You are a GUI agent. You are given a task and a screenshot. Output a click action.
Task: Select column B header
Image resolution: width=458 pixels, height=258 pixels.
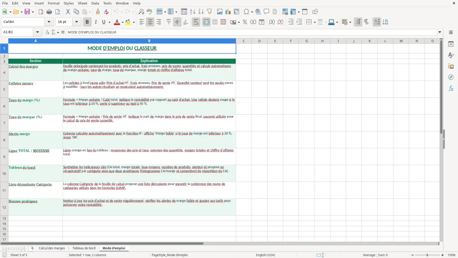point(149,41)
